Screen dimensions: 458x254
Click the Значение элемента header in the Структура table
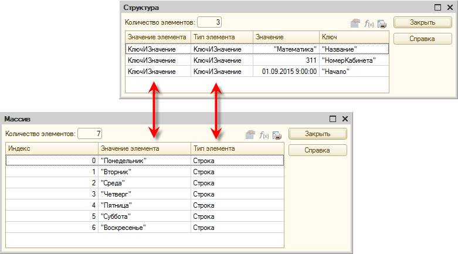[x=158, y=37]
